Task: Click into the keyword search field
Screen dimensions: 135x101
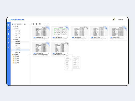Action: [x=51, y=24]
